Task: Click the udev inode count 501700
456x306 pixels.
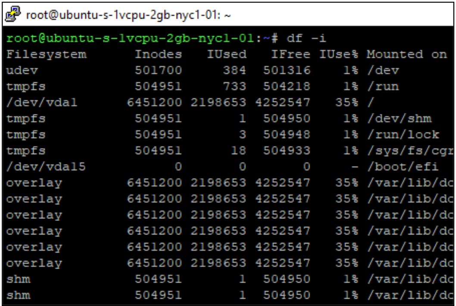Action: tap(158, 70)
